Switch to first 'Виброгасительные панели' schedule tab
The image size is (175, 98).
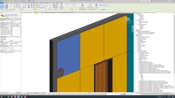point(50,13)
